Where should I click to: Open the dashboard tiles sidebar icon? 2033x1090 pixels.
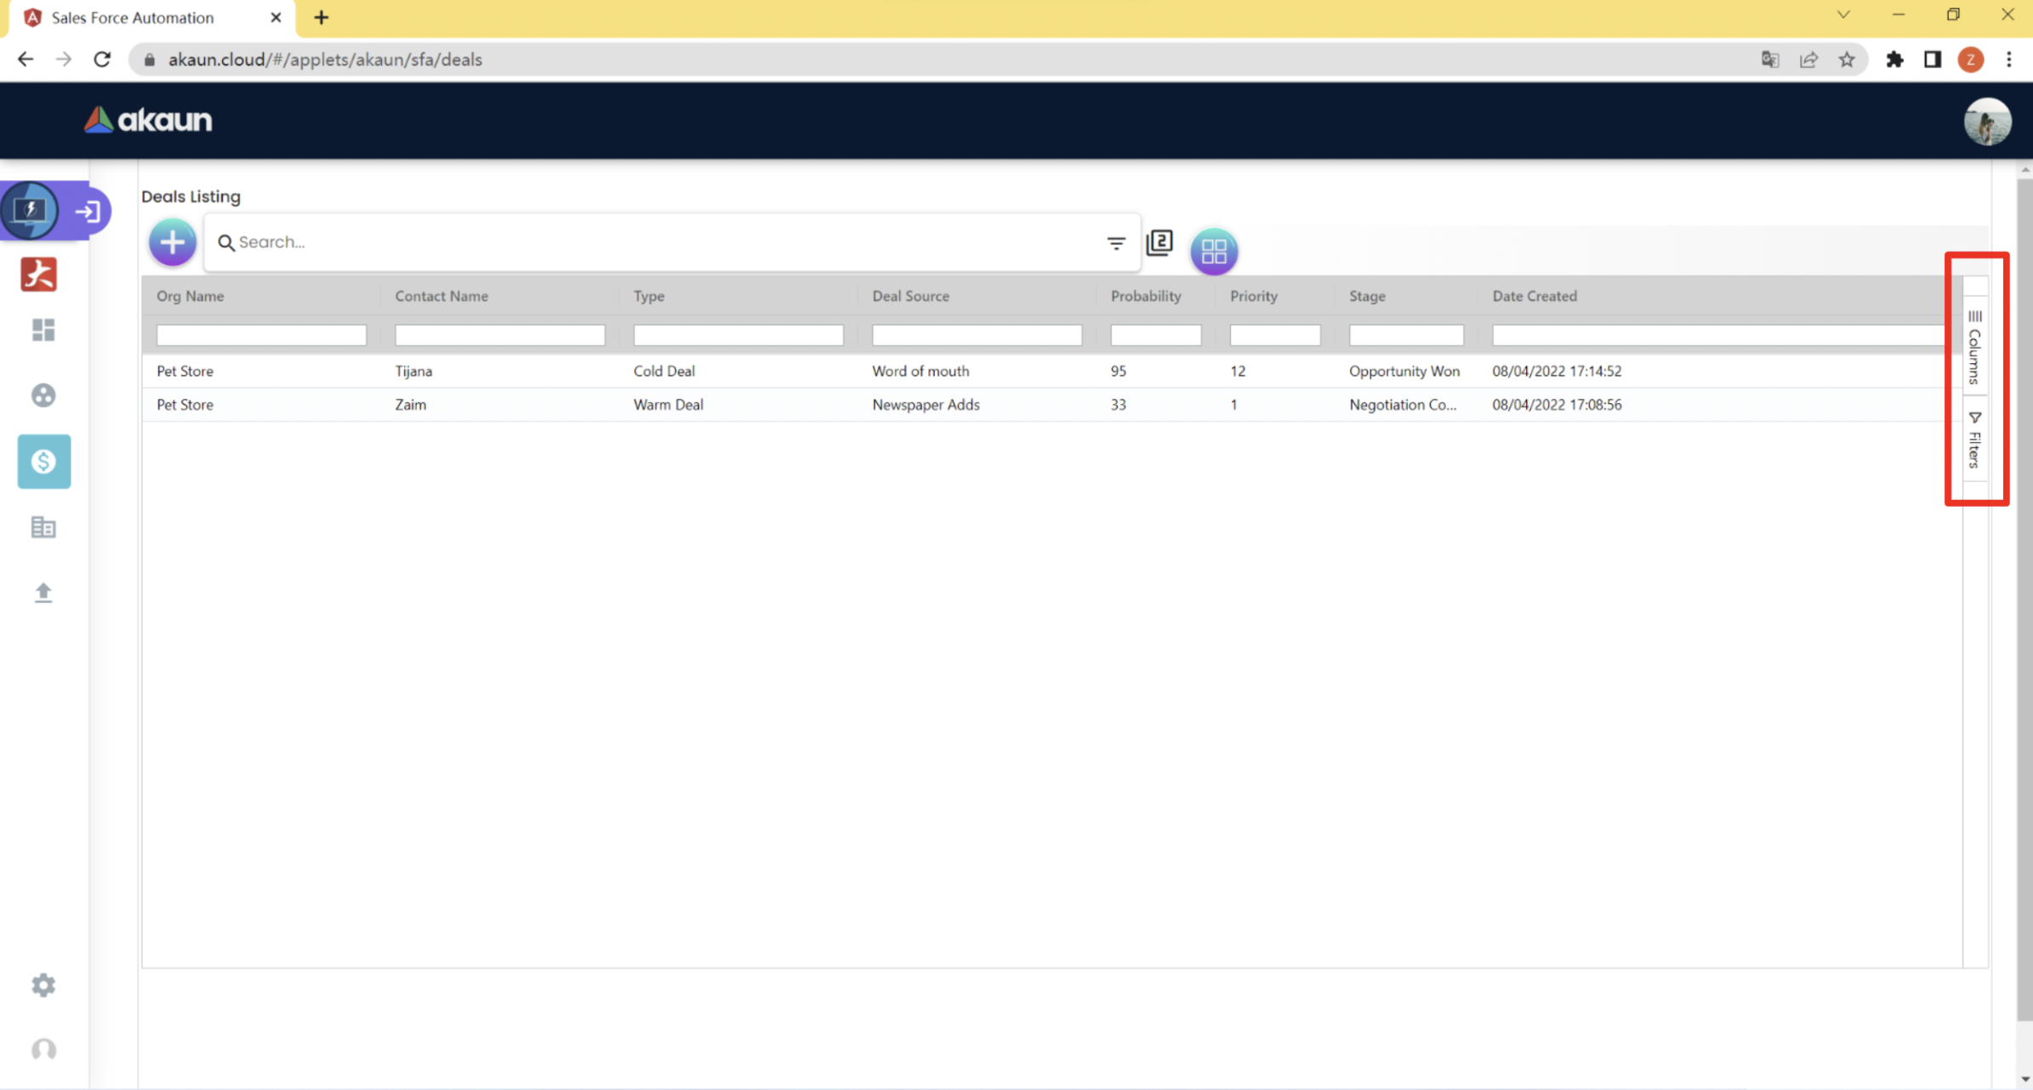pyautogui.click(x=43, y=330)
